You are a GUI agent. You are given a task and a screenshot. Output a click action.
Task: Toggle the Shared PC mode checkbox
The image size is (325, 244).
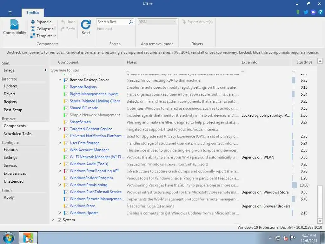click(x=67, y=108)
